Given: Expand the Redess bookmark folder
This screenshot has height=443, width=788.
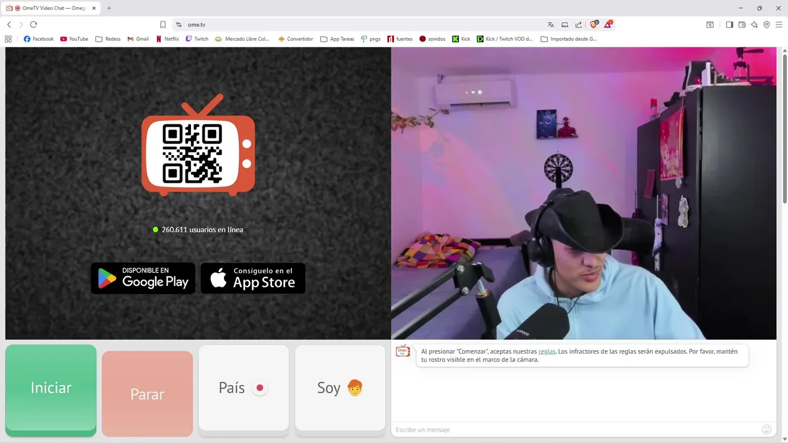Looking at the screenshot, I should pyautogui.click(x=108, y=39).
